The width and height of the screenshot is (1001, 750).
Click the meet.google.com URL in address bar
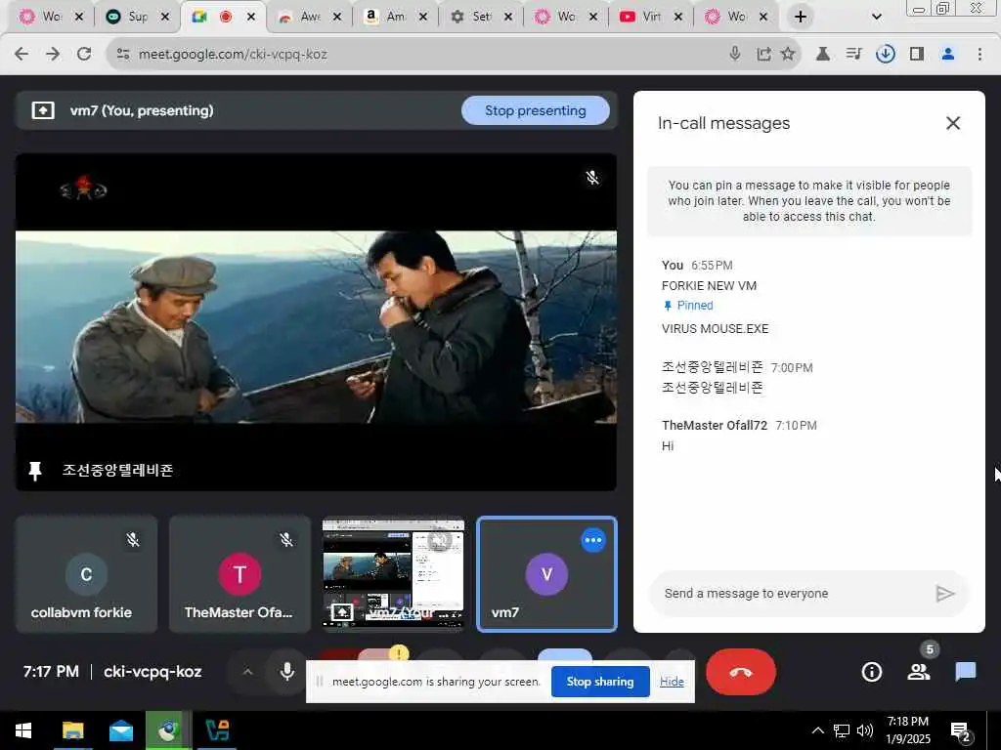coord(233,55)
